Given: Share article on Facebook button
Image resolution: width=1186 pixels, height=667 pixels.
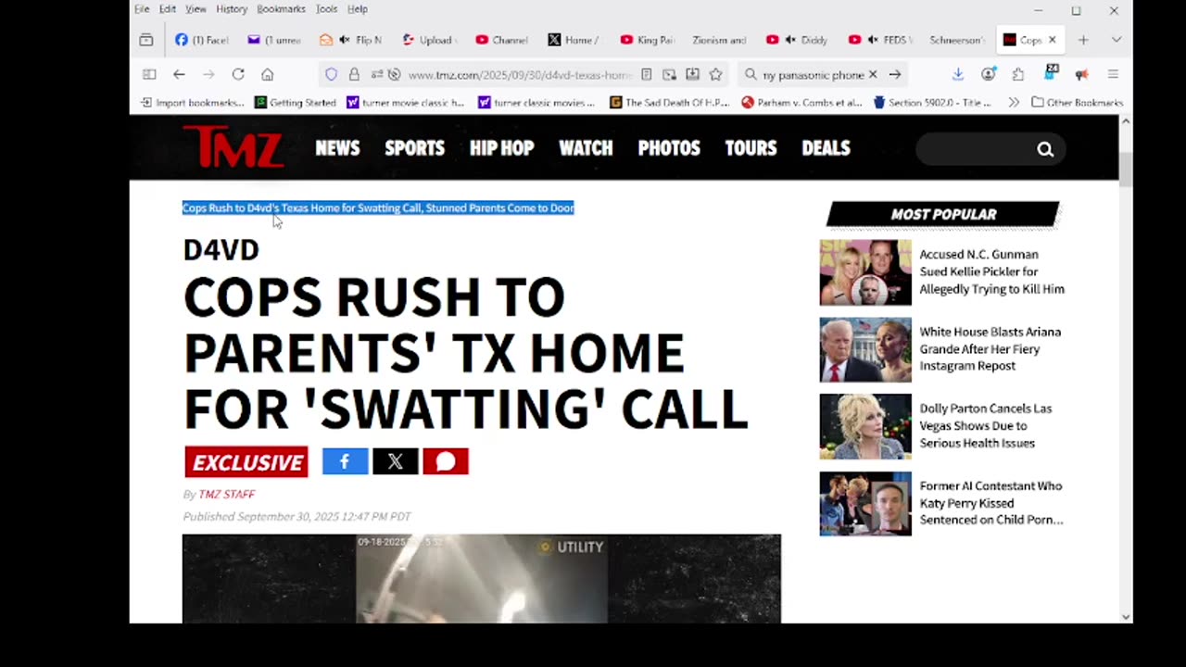Looking at the screenshot, I should click(x=345, y=461).
